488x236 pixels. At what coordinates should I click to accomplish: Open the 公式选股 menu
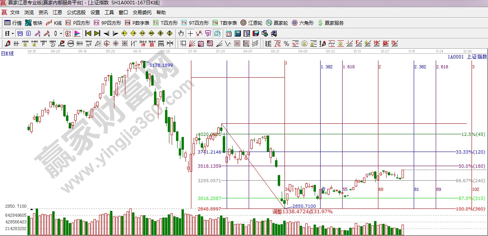76,13
